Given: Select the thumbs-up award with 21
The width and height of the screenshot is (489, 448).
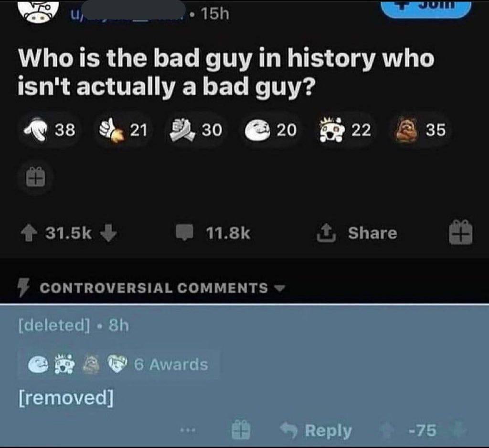Looking at the screenshot, I should coord(123,130).
